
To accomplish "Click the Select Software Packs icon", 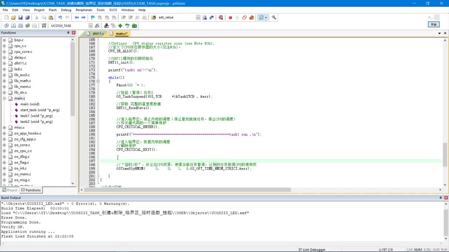I will (127, 26).
